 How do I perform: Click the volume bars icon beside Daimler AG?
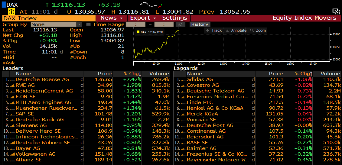[184, 148]
